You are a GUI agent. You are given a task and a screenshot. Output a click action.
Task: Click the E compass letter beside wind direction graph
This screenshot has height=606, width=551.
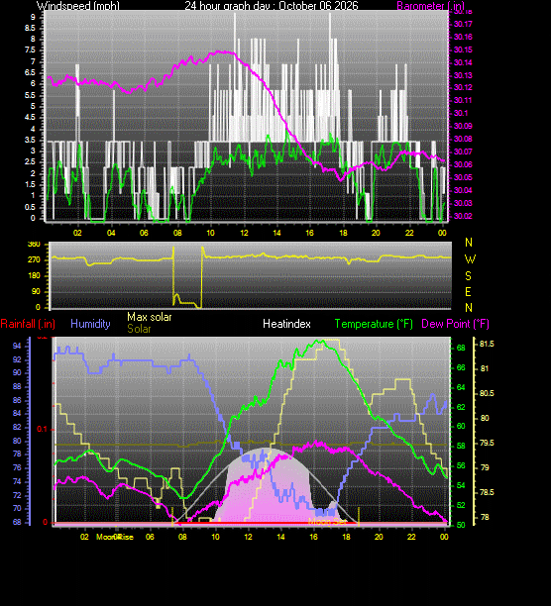[469, 292]
